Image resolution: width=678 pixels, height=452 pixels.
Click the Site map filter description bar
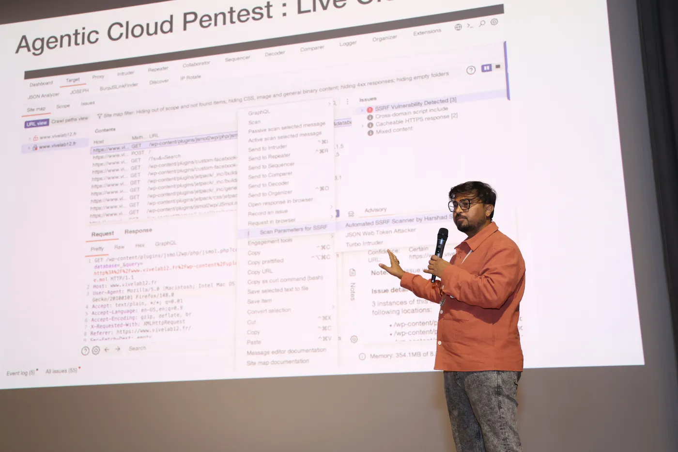coord(276,95)
